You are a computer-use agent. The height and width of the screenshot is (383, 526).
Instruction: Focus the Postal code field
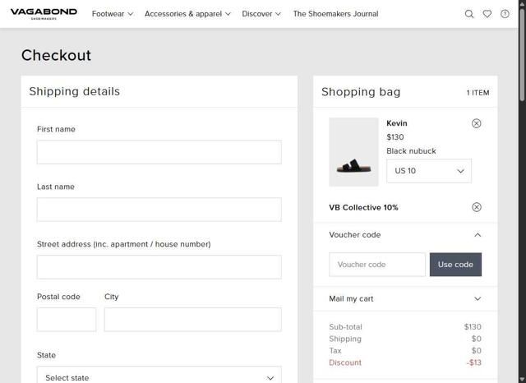pyautogui.click(x=67, y=320)
